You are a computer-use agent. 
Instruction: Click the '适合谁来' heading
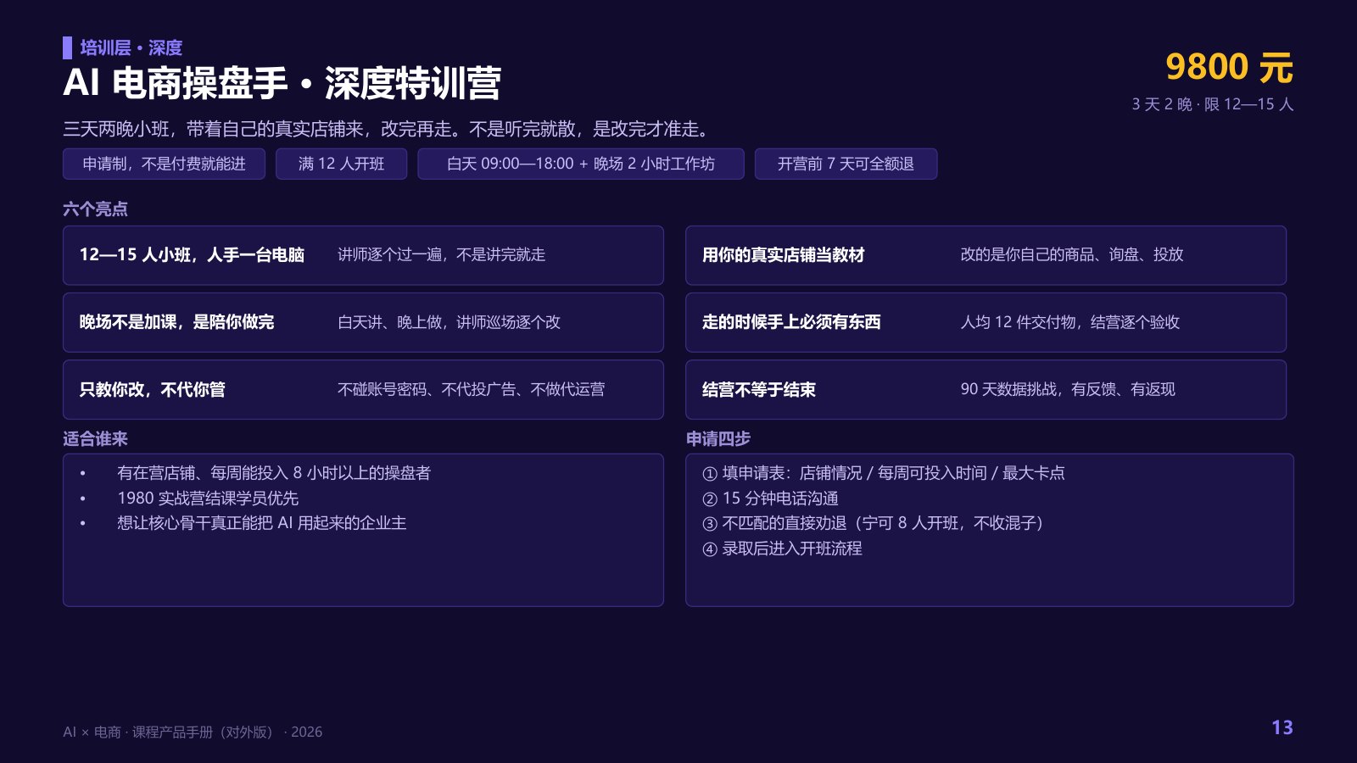pos(95,438)
